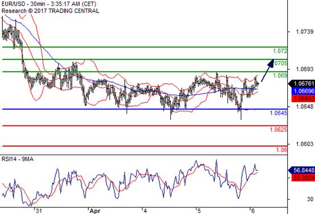Click the 1.0739 price axis label
The image size is (315, 214).
pyautogui.click(x=305, y=31)
